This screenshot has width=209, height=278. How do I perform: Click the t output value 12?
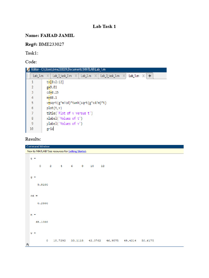click(x=103, y=166)
